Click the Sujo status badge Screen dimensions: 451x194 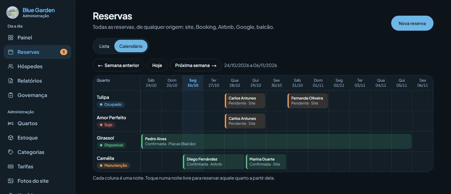click(106, 125)
